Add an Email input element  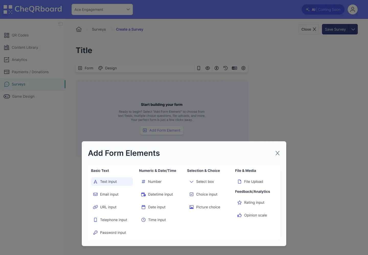(112, 194)
